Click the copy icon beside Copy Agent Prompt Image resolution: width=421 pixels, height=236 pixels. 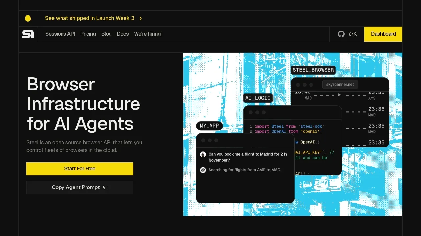105,187
